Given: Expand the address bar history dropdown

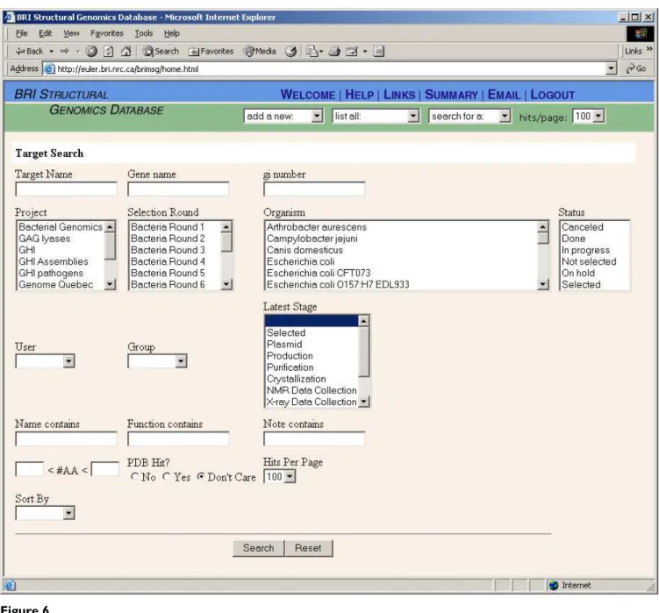Looking at the screenshot, I should pos(611,68).
